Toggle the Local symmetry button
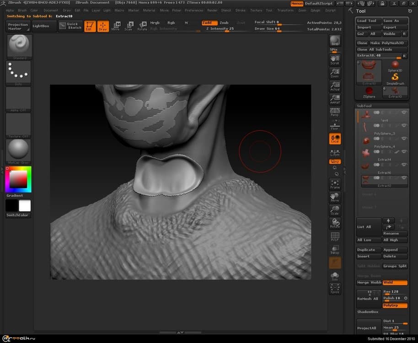418x343 pixels. (335, 139)
